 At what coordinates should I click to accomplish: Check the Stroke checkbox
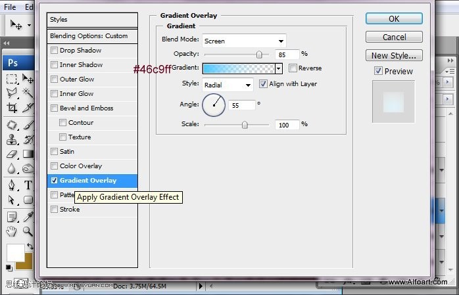(54, 210)
